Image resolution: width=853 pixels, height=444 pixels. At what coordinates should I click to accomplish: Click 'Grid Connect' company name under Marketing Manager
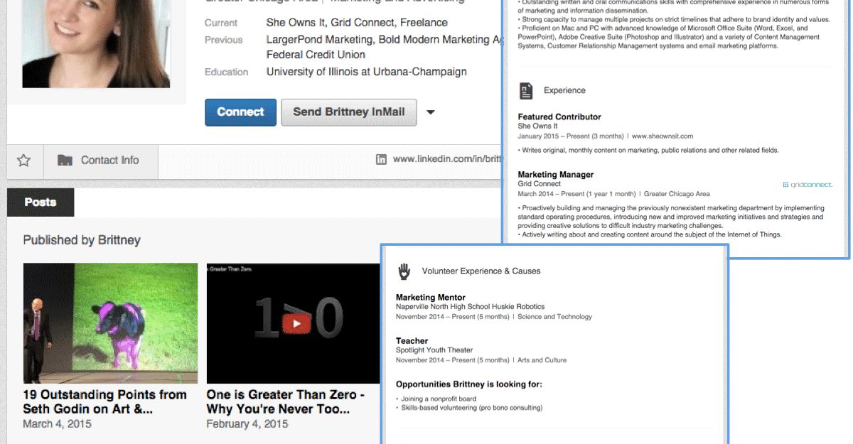tap(539, 183)
